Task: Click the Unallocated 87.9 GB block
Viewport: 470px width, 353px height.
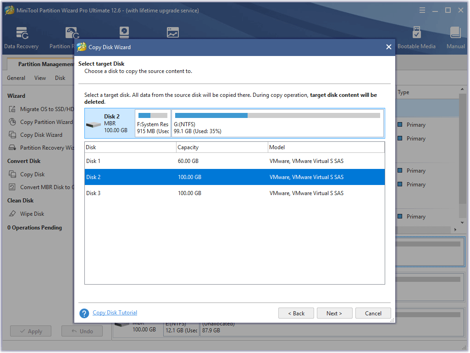Action: coord(332,328)
